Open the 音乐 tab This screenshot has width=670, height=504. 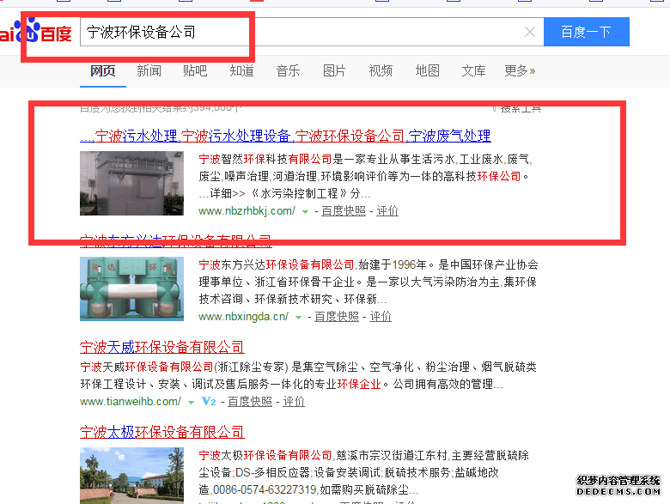click(288, 70)
